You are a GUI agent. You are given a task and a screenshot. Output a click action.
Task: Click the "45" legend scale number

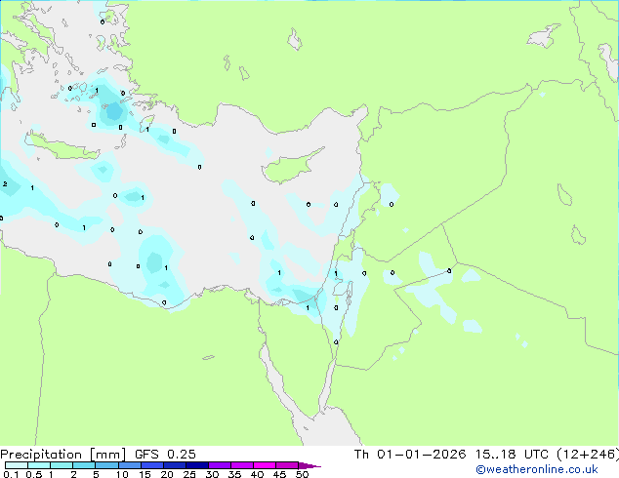pyautogui.click(x=279, y=474)
